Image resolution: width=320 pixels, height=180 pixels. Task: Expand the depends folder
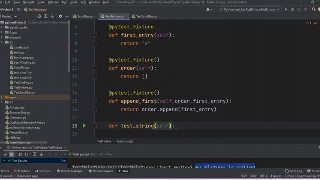point(2,37)
